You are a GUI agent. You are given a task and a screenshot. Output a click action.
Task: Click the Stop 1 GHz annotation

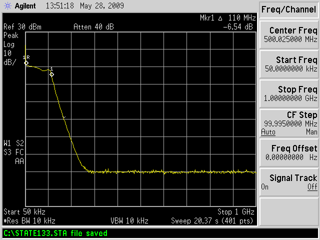pos(236,212)
